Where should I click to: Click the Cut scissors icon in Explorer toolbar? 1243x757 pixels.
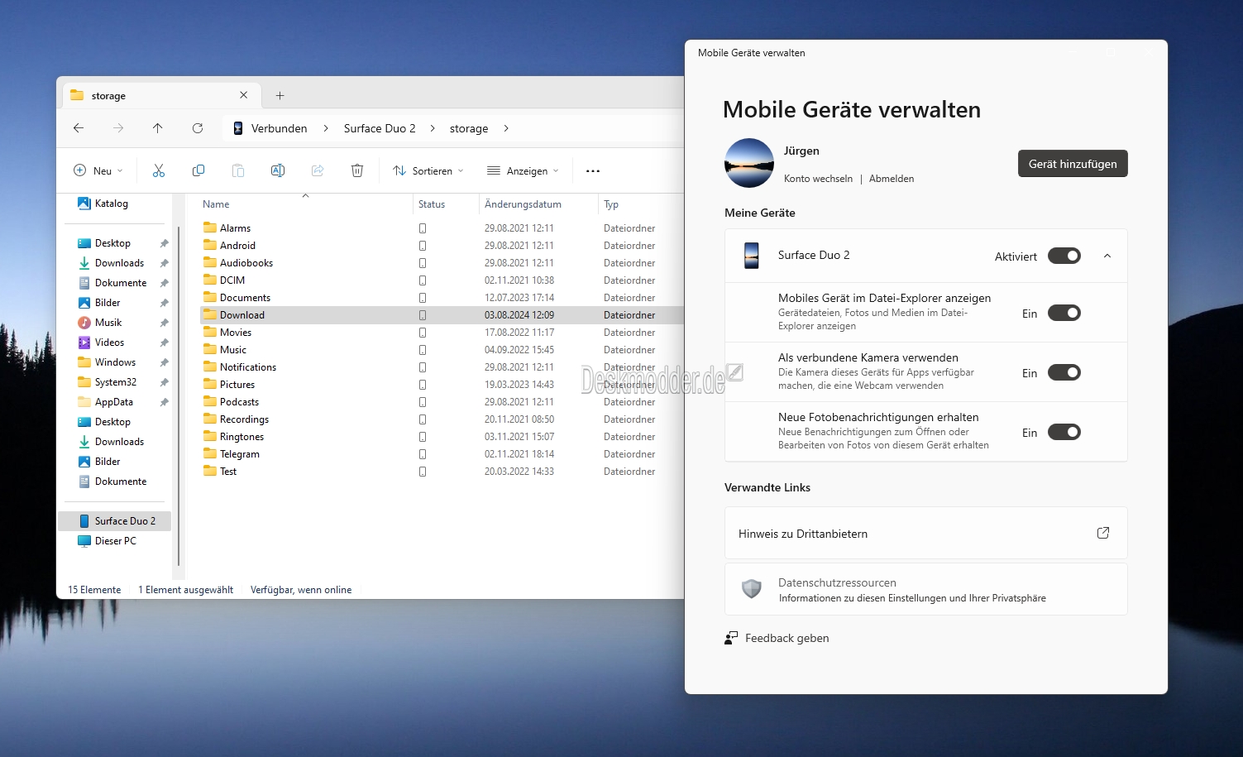159,170
